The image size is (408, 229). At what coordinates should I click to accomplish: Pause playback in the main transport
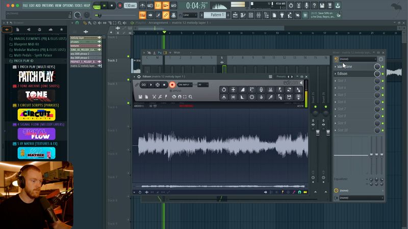click(x=105, y=6)
